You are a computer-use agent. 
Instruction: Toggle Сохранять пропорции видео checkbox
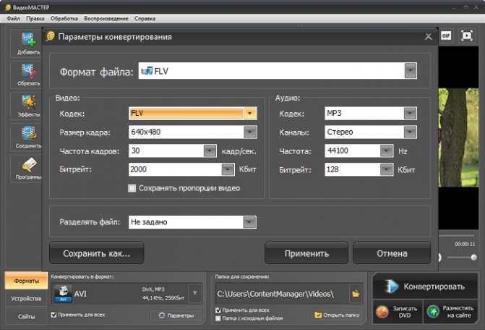[x=132, y=188]
